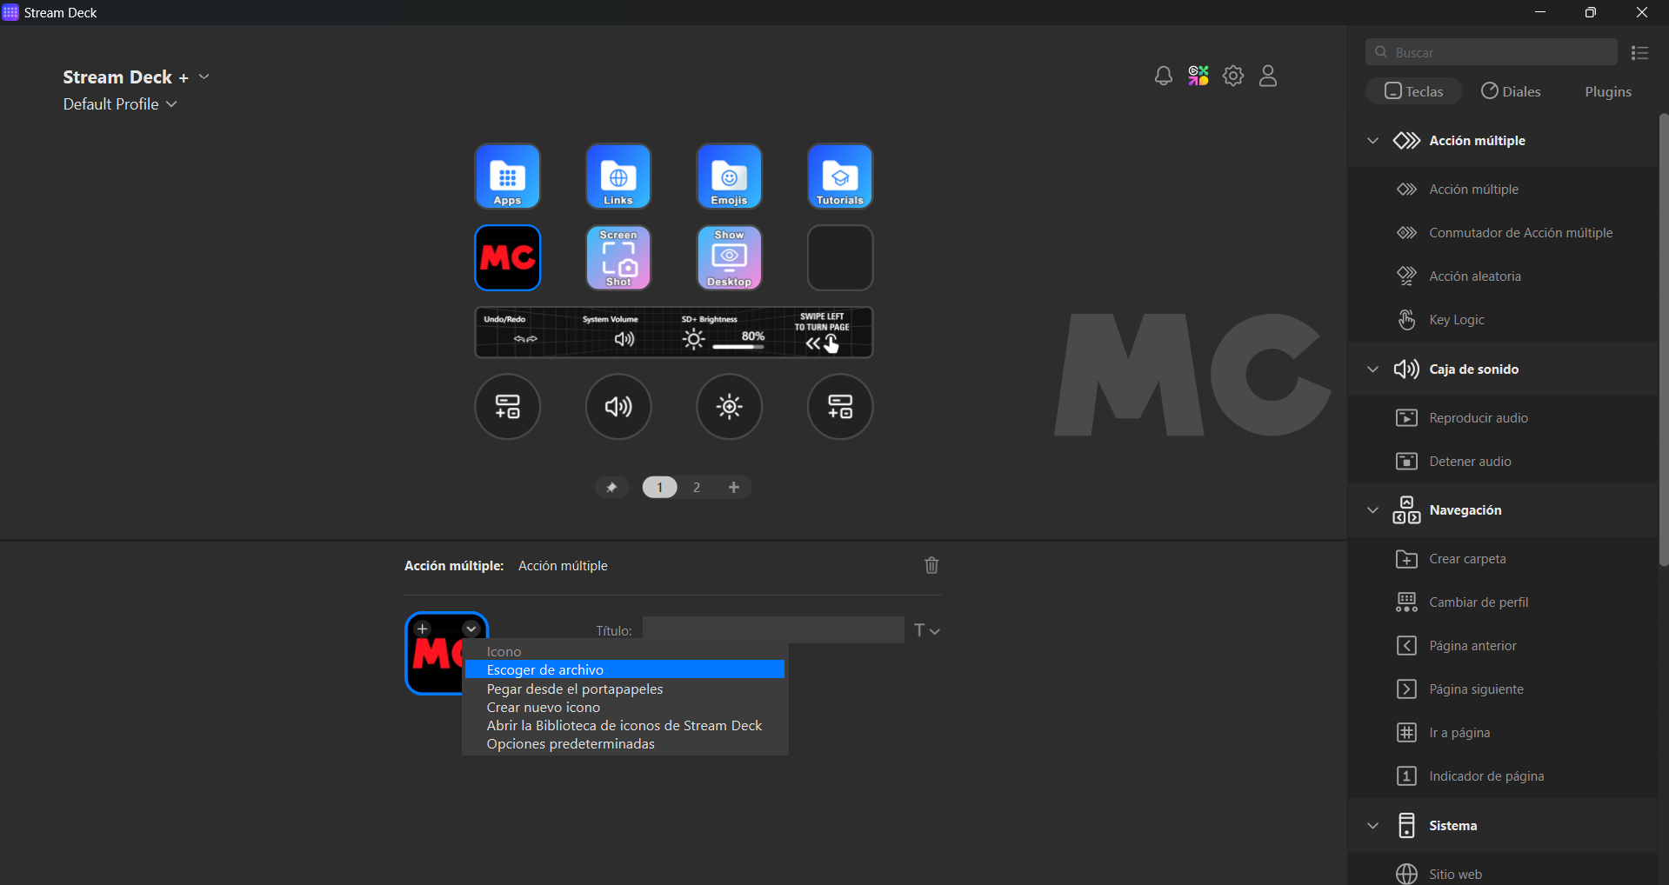The height and width of the screenshot is (885, 1669).
Task: Switch to the Diales tab
Action: 1511,91
